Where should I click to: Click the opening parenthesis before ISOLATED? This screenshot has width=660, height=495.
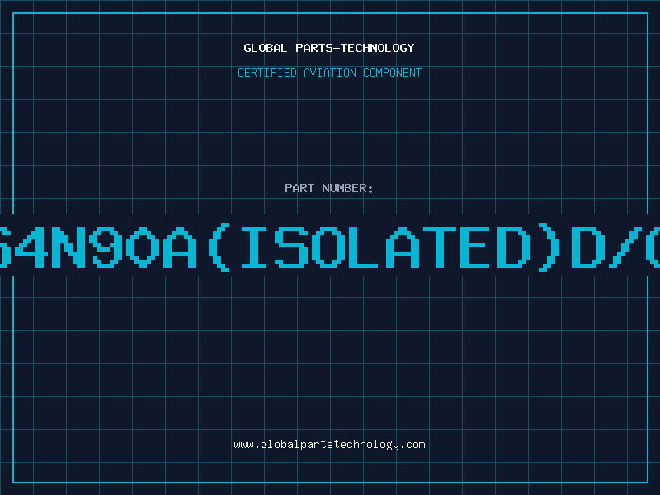(x=219, y=247)
